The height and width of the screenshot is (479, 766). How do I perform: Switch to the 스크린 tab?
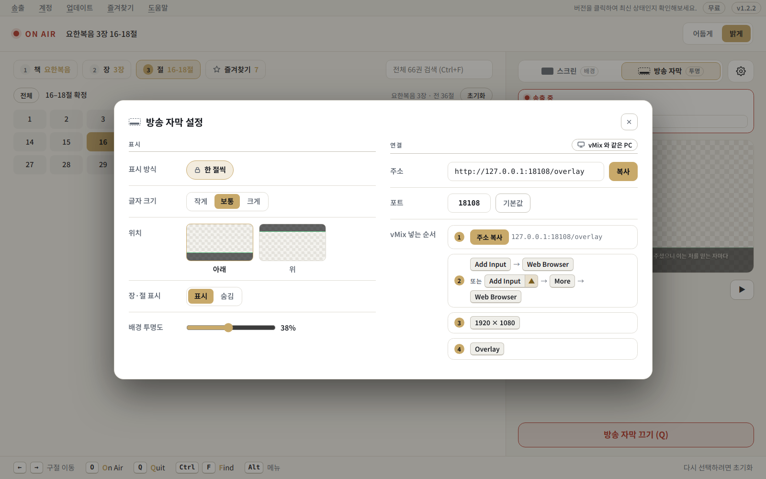(570, 71)
